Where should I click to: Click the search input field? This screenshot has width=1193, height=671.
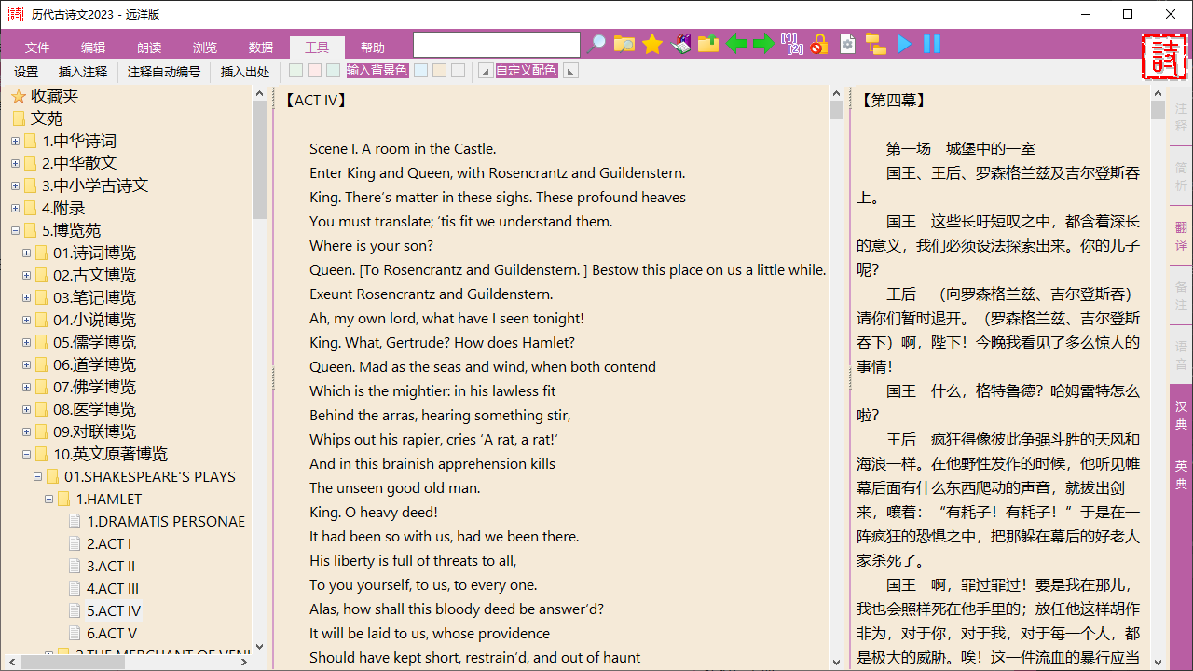[496, 45]
